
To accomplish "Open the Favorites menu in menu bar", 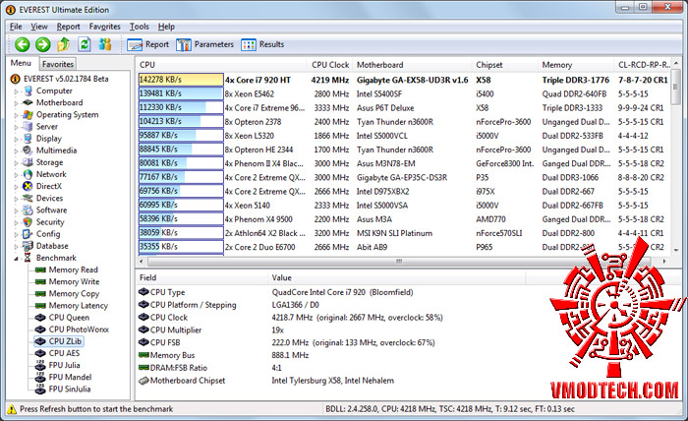I will [x=104, y=27].
